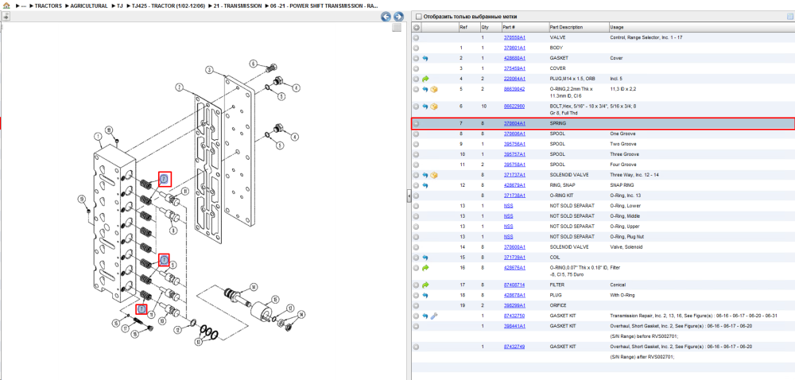Image resolution: width=795 pixels, height=380 pixels.
Task: Collapse panel using the splitter handle arrow
Action: (409, 197)
